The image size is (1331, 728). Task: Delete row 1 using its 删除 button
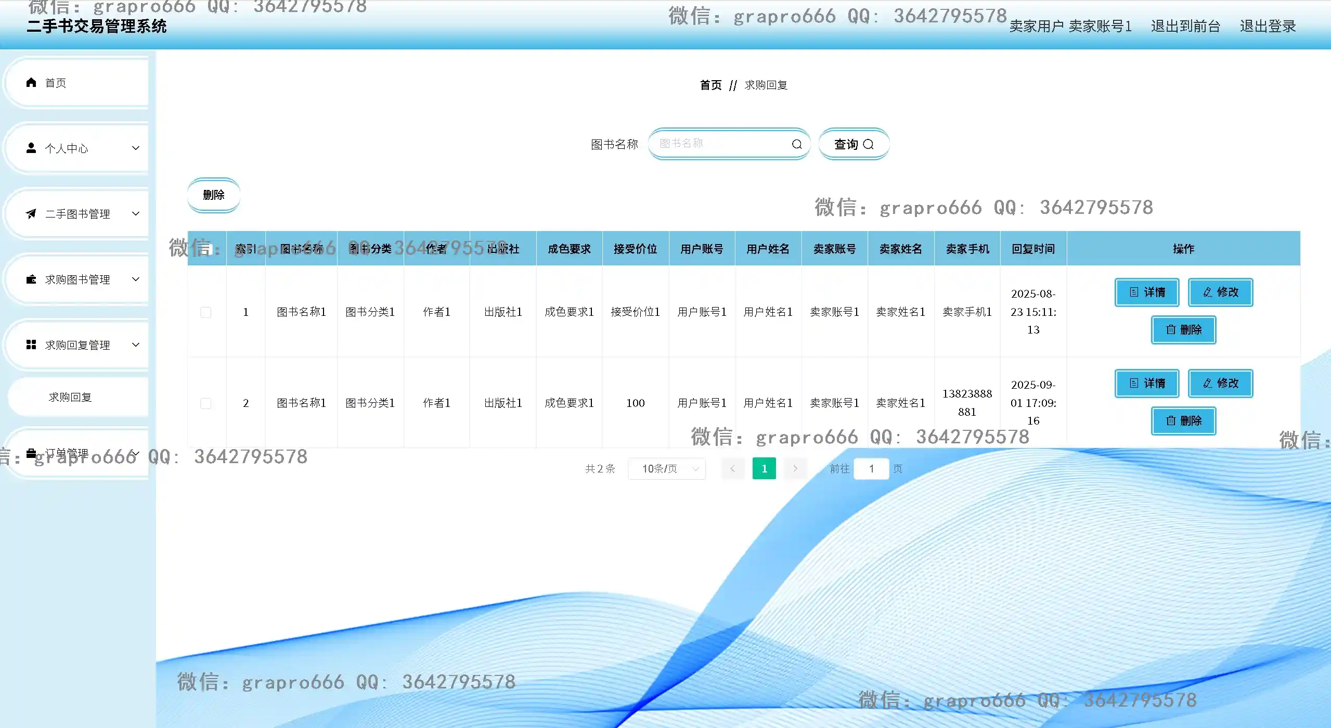(x=1183, y=330)
